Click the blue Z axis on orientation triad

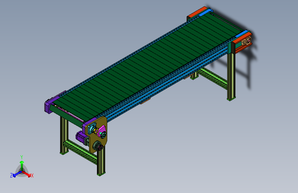(17, 174)
